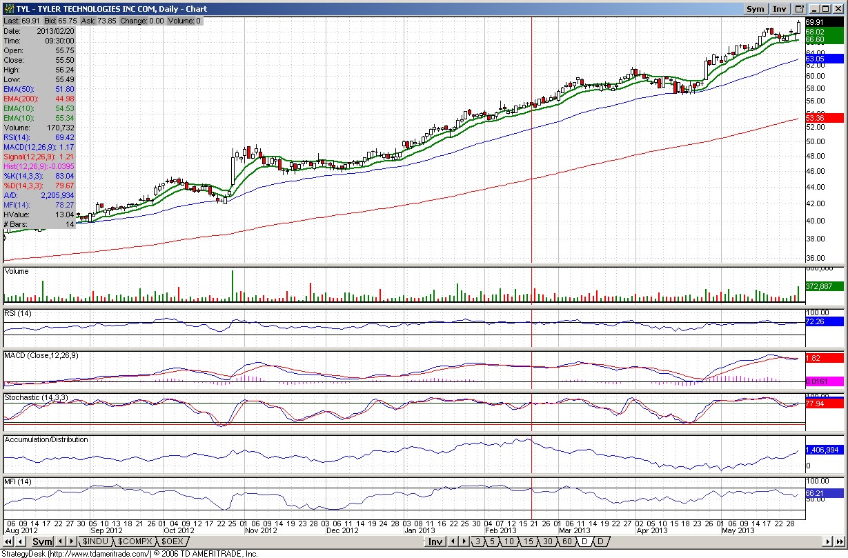Click the # Bars 14 data row
Viewport: 848px width, 558px height.
39,224
